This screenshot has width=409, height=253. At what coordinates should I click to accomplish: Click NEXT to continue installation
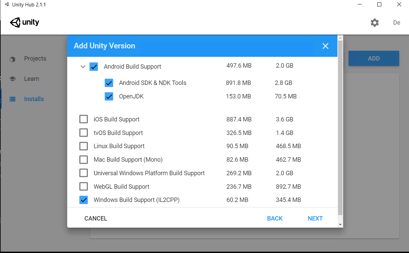315,218
